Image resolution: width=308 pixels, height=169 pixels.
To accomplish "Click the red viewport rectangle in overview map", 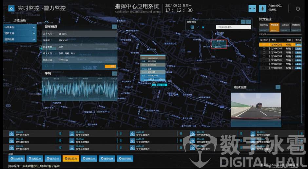I will click(x=219, y=44).
